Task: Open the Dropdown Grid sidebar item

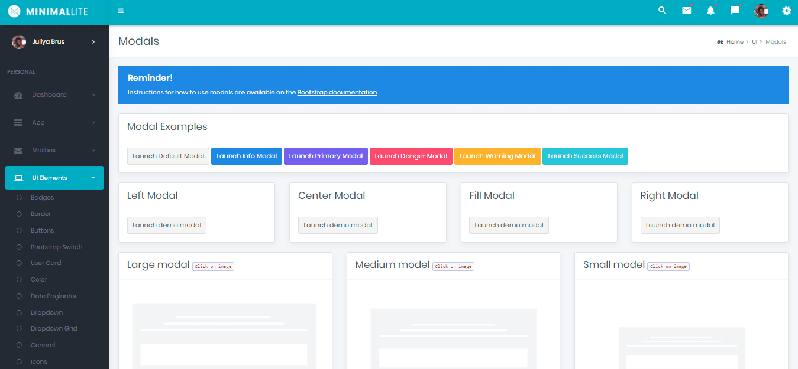Action: 54,329
